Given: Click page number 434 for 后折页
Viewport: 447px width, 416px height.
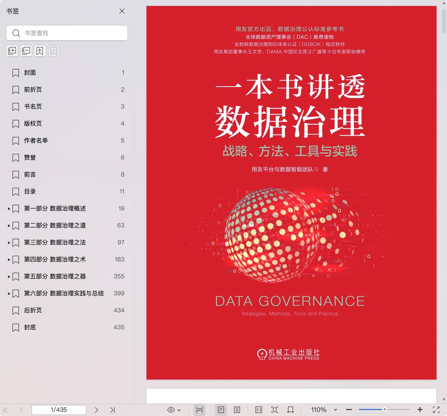Looking at the screenshot, I should tap(119, 310).
